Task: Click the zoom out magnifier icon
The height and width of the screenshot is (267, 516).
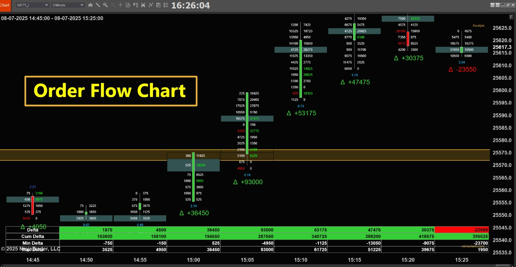Action: [112, 5]
